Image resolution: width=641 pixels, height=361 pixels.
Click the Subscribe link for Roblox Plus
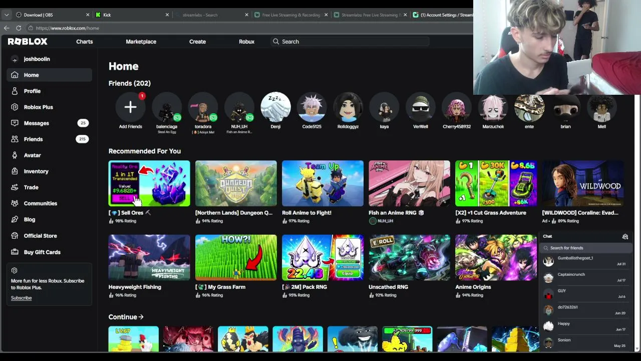(21, 298)
